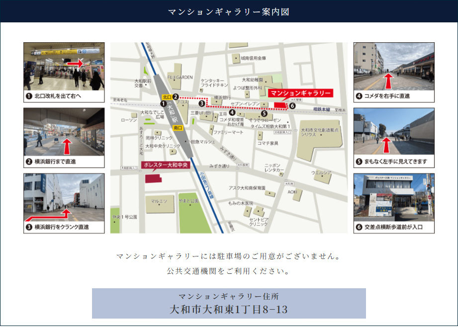This screenshot has width=458, height=331.
Task: Click route marker 2 beside 北口 on map
Action: [176, 97]
